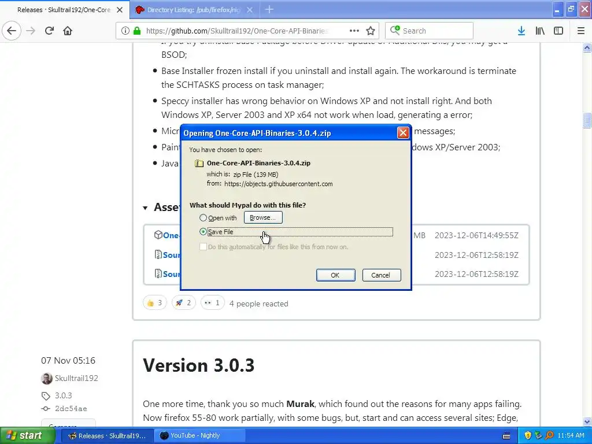The height and width of the screenshot is (444, 592).
Task: Confirm download with OK button
Action: [x=335, y=275]
